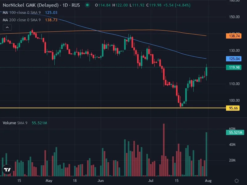The image size is (247, 185).
Task: Click the low price L111.92 in the header
Action: pyautogui.click(x=137, y=5)
